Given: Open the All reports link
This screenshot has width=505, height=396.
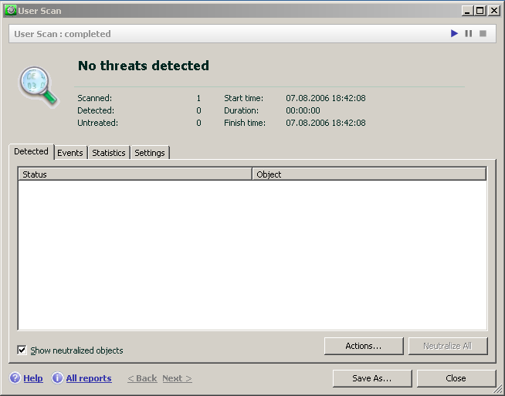Looking at the screenshot, I should (89, 378).
